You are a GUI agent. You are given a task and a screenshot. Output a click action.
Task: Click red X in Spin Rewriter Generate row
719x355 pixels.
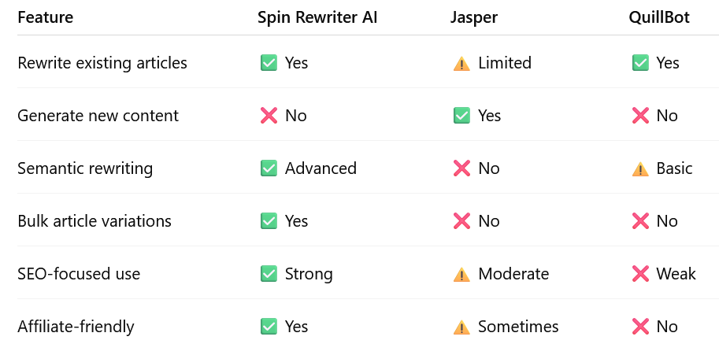[x=269, y=116]
